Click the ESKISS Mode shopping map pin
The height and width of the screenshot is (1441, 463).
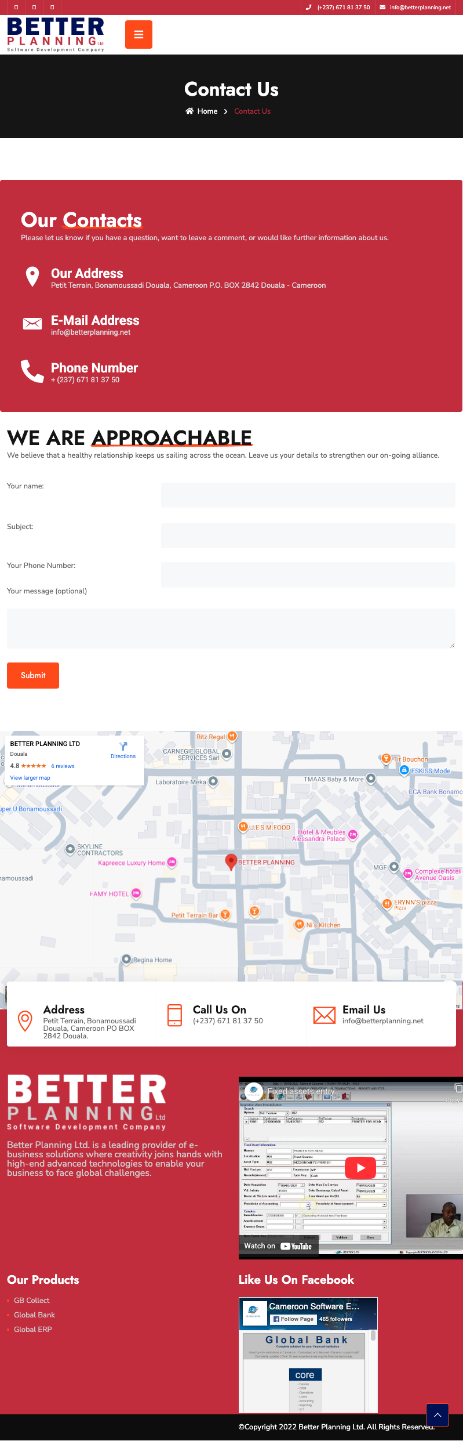pos(404,770)
